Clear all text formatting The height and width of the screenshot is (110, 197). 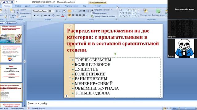(x=64, y=11)
